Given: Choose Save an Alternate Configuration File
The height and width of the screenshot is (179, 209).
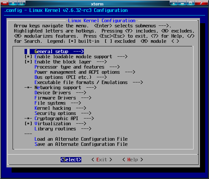Looking at the screenshot, I should [81, 144].
